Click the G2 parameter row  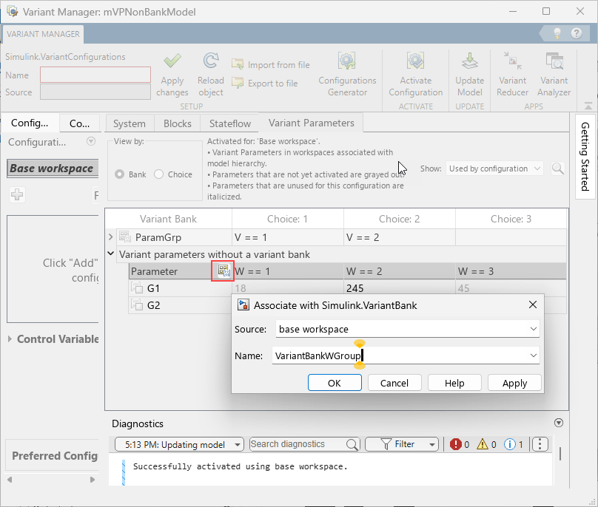click(179, 305)
